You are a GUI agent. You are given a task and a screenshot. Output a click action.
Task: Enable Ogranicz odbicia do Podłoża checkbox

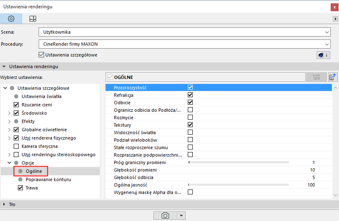tap(190, 110)
